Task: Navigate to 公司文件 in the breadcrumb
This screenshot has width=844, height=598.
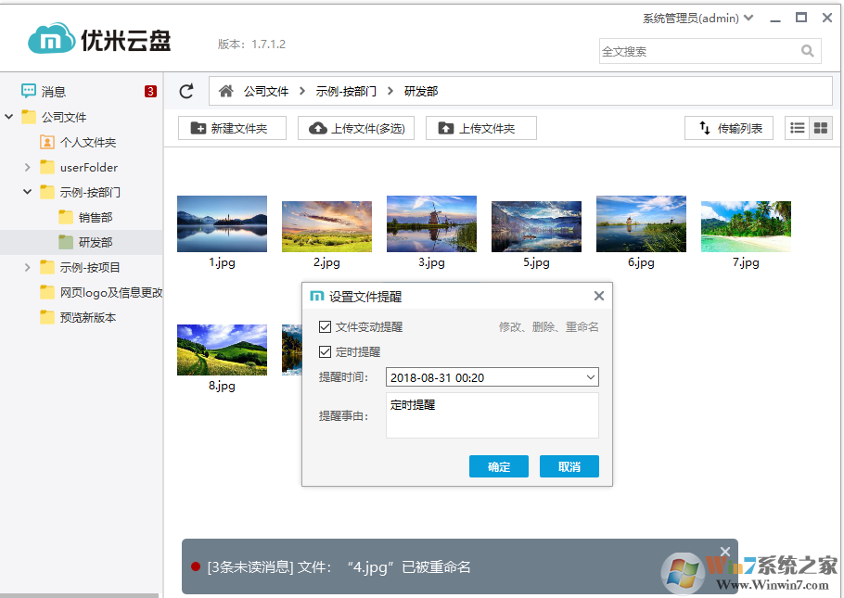Action: [x=266, y=91]
